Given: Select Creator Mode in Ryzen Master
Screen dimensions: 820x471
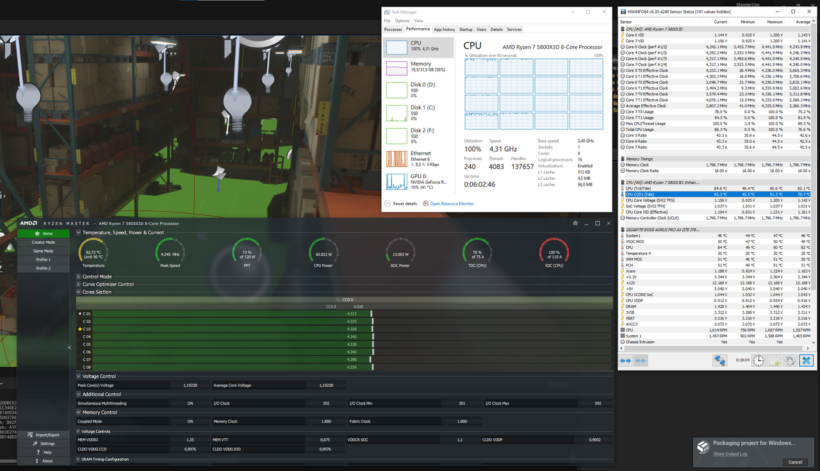Looking at the screenshot, I should tap(44, 243).
